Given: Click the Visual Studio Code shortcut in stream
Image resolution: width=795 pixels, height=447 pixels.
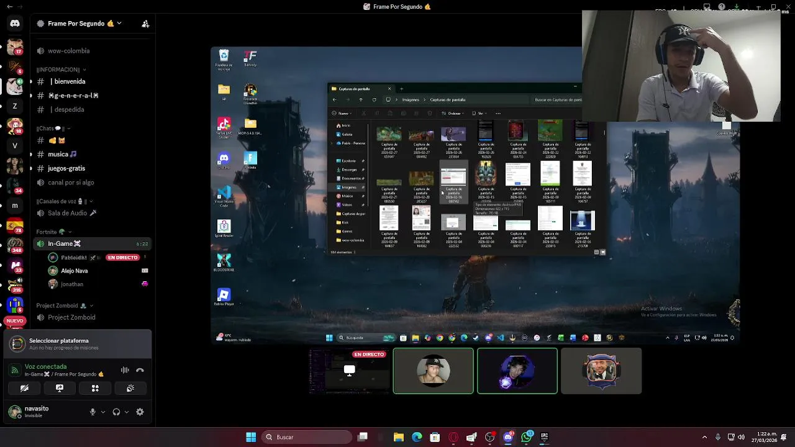Looking at the screenshot, I should click(x=224, y=196).
